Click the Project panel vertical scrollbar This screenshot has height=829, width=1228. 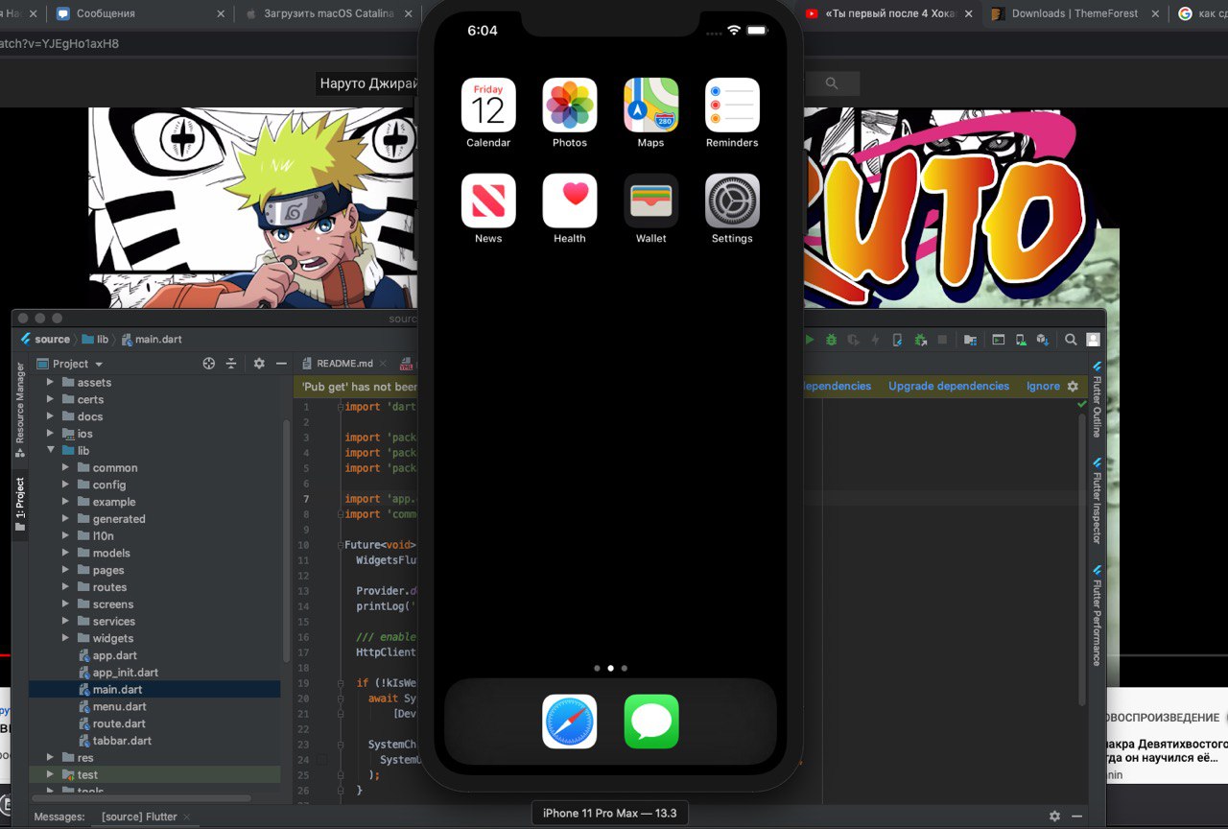[285, 542]
